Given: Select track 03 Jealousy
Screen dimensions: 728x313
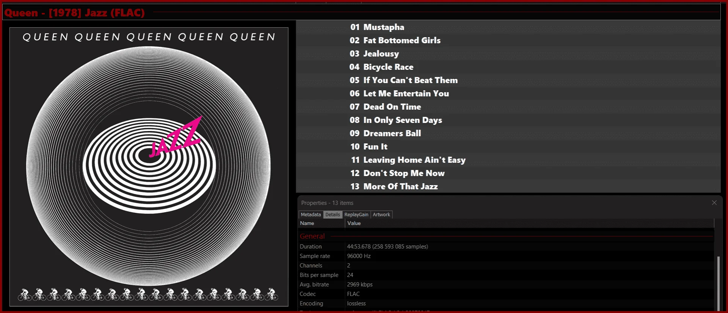Looking at the screenshot, I should (508, 53).
